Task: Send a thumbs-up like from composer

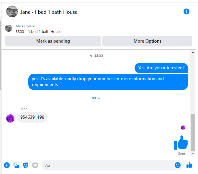Action: click(189, 165)
